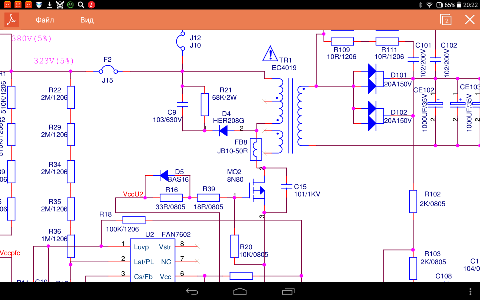Tap the third AliExpress notification icon
Viewport: 480px width, 300px height.
pos(28,5)
